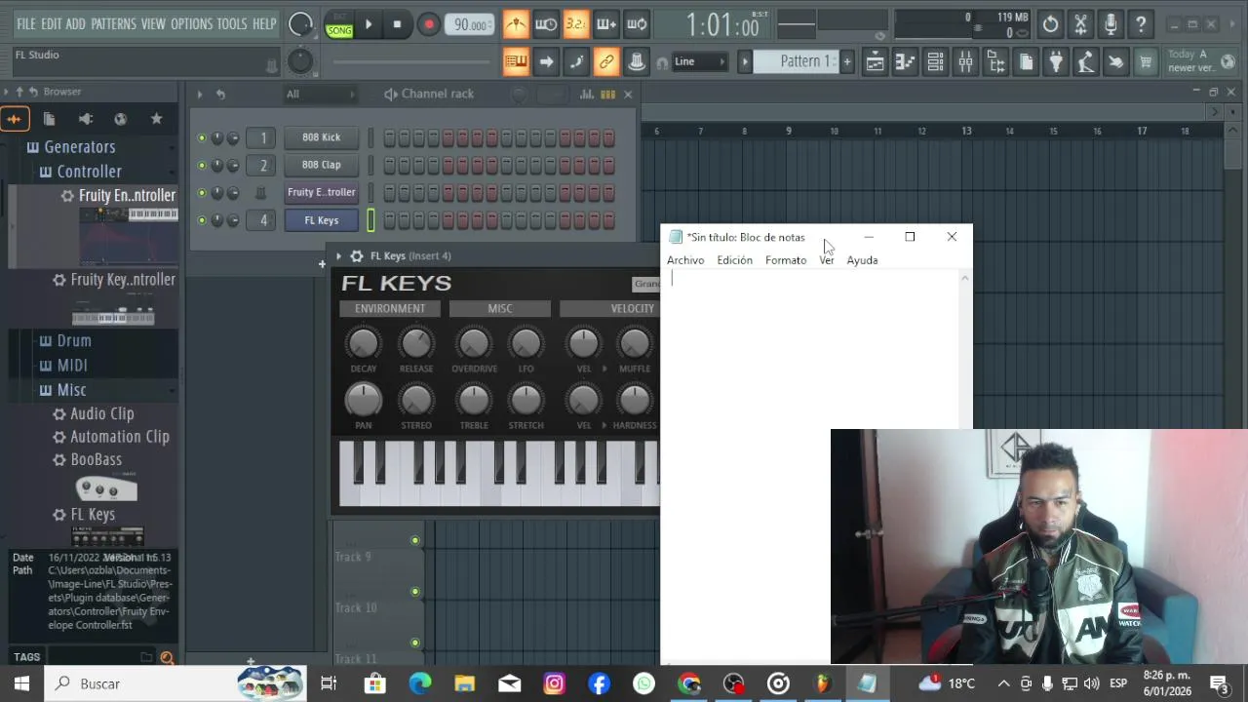Open the OPTIONS menu in FL Studio
1248x702 pixels.
(191, 23)
